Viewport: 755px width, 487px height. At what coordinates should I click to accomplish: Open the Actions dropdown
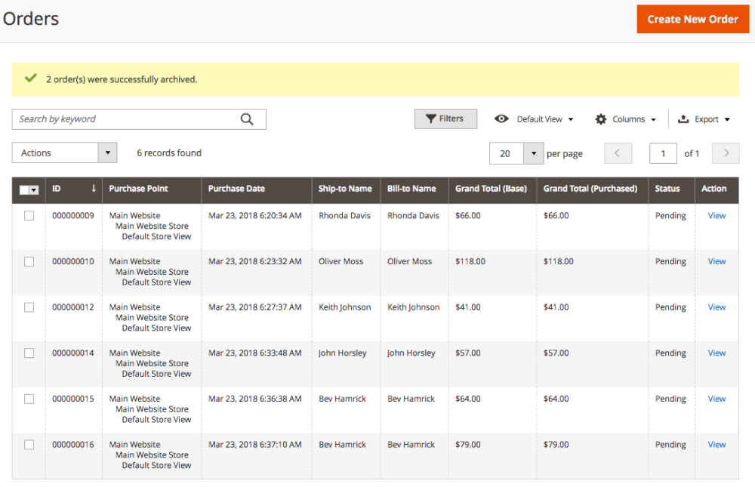tap(64, 153)
